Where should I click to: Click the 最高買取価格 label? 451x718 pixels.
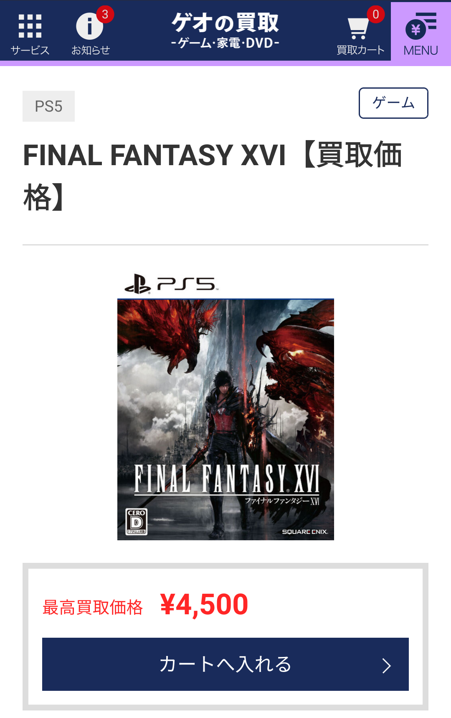[x=93, y=607]
